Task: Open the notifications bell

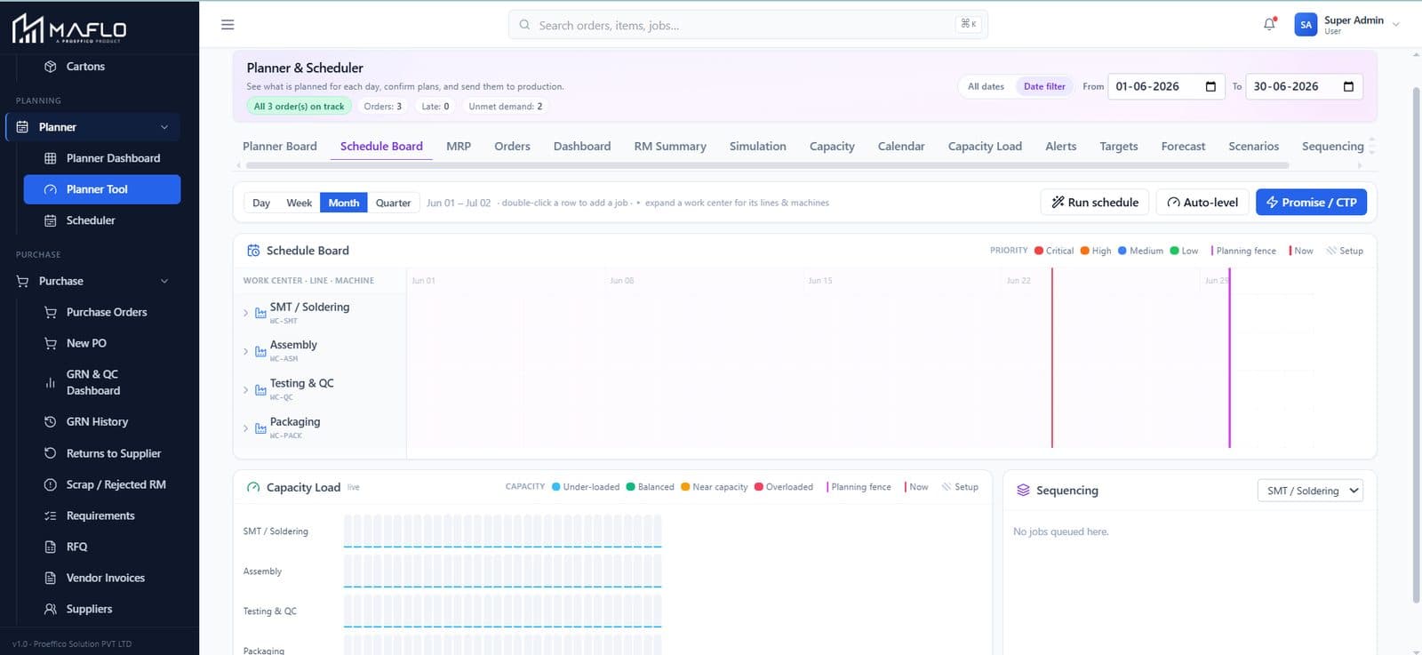Action: click(1269, 24)
